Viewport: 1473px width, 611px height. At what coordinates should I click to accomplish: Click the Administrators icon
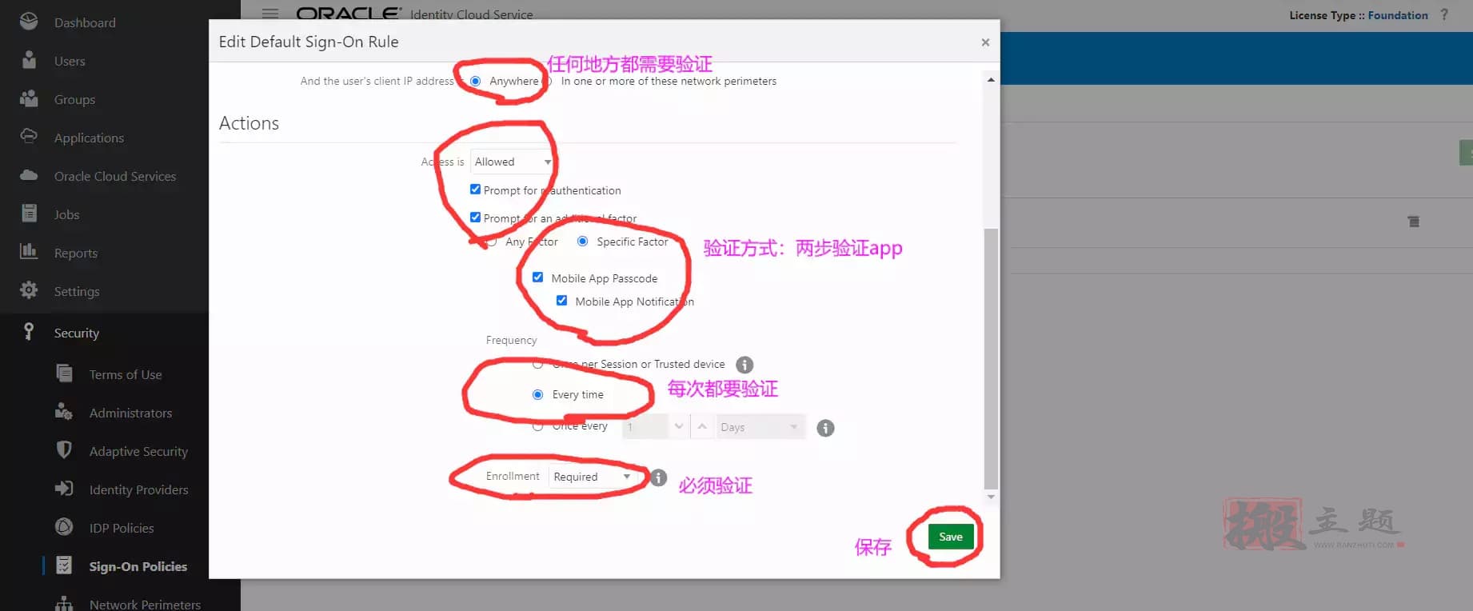coord(64,411)
